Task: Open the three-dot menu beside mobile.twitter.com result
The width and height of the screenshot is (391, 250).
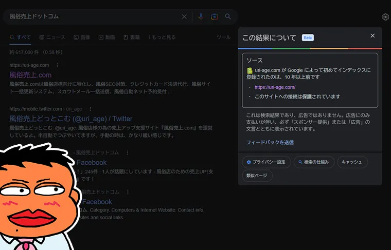Action: point(90,109)
